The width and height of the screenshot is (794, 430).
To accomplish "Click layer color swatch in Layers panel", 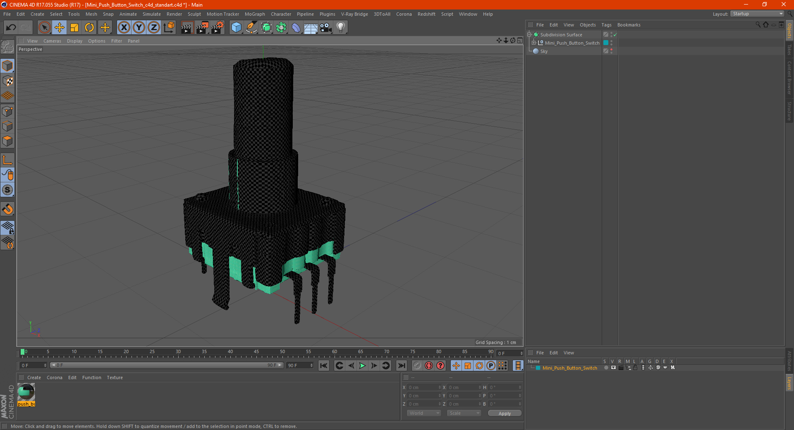I will pyautogui.click(x=538, y=368).
